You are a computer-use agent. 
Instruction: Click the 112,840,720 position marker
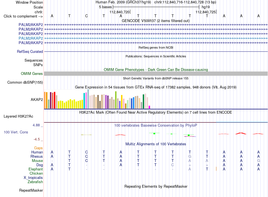pos(120,12)
